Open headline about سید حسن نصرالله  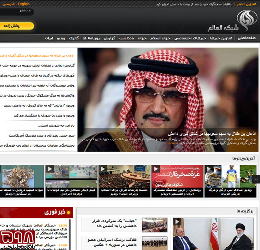pos(42,136)
